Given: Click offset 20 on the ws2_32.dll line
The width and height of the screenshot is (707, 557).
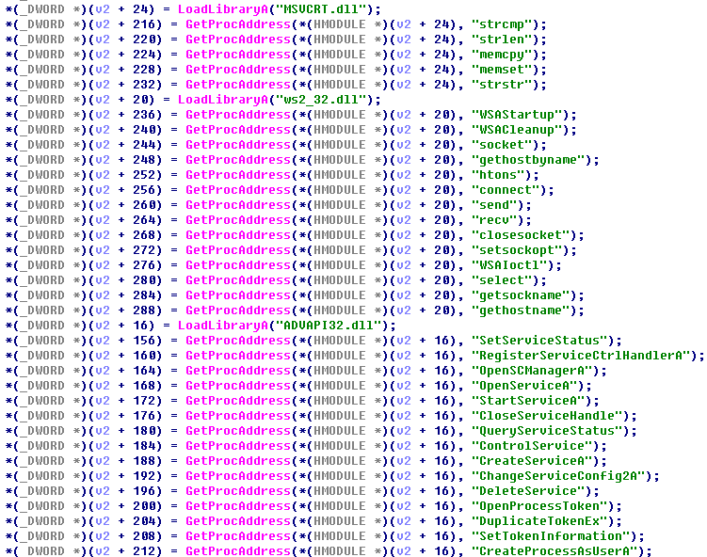Looking at the screenshot, I should pyautogui.click(x=139, y=100).
